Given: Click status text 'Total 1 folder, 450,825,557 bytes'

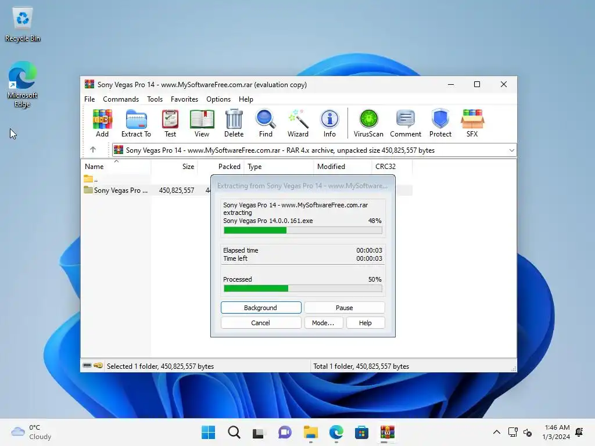Looking at the screenshot, I should 361,366.
